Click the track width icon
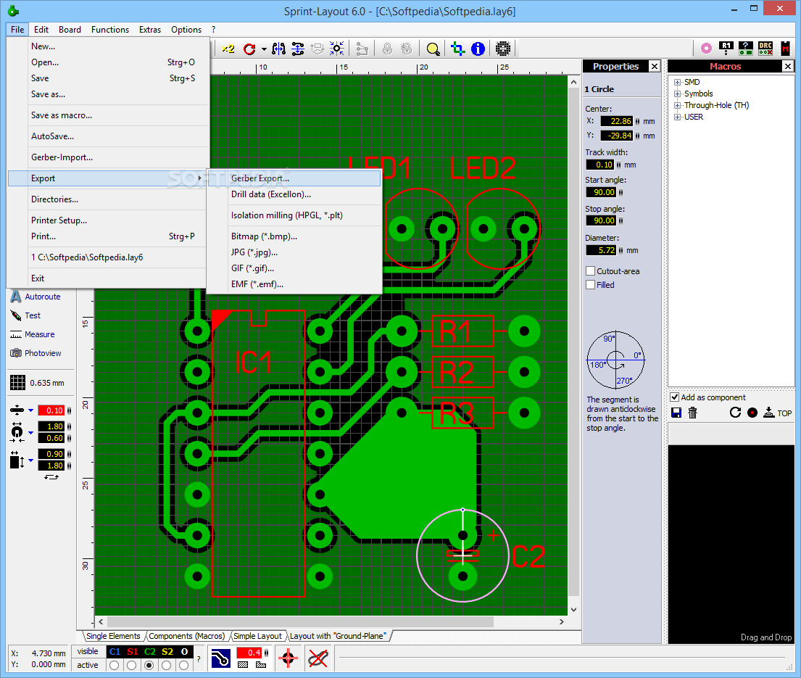801x678 pixels. pyautogui.click(x=17, y=410)
